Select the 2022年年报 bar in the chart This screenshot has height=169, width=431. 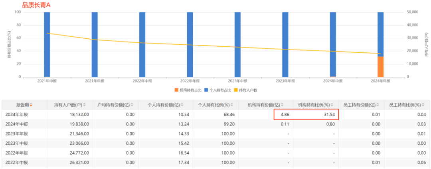[190, 45]
